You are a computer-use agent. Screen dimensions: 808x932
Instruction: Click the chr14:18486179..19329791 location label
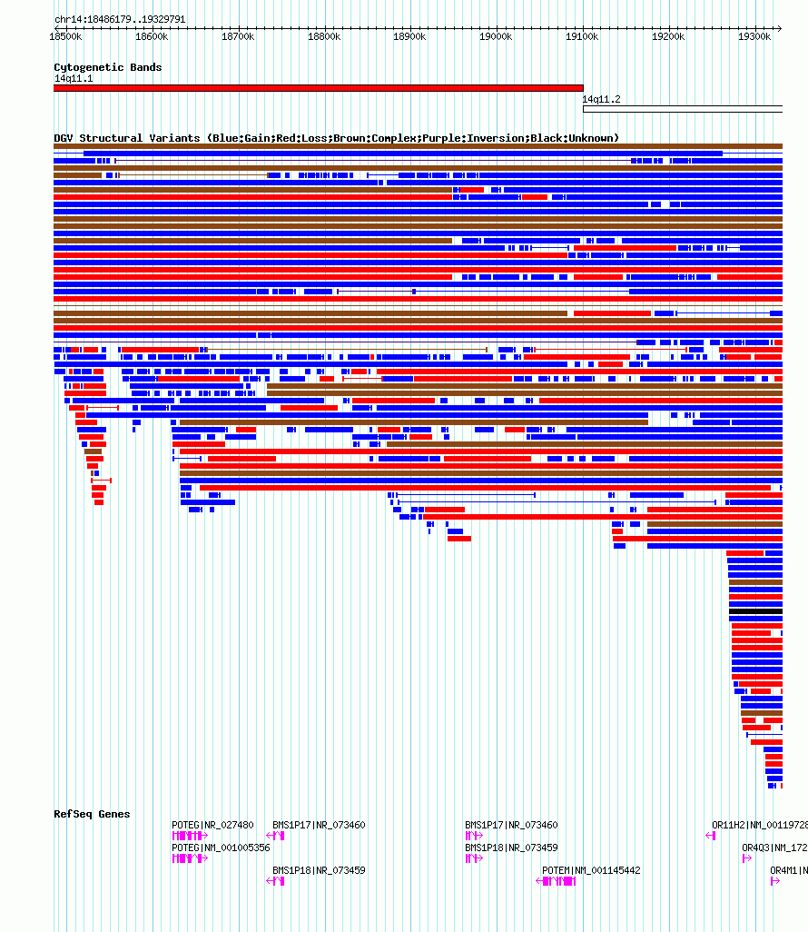point(120,20)
